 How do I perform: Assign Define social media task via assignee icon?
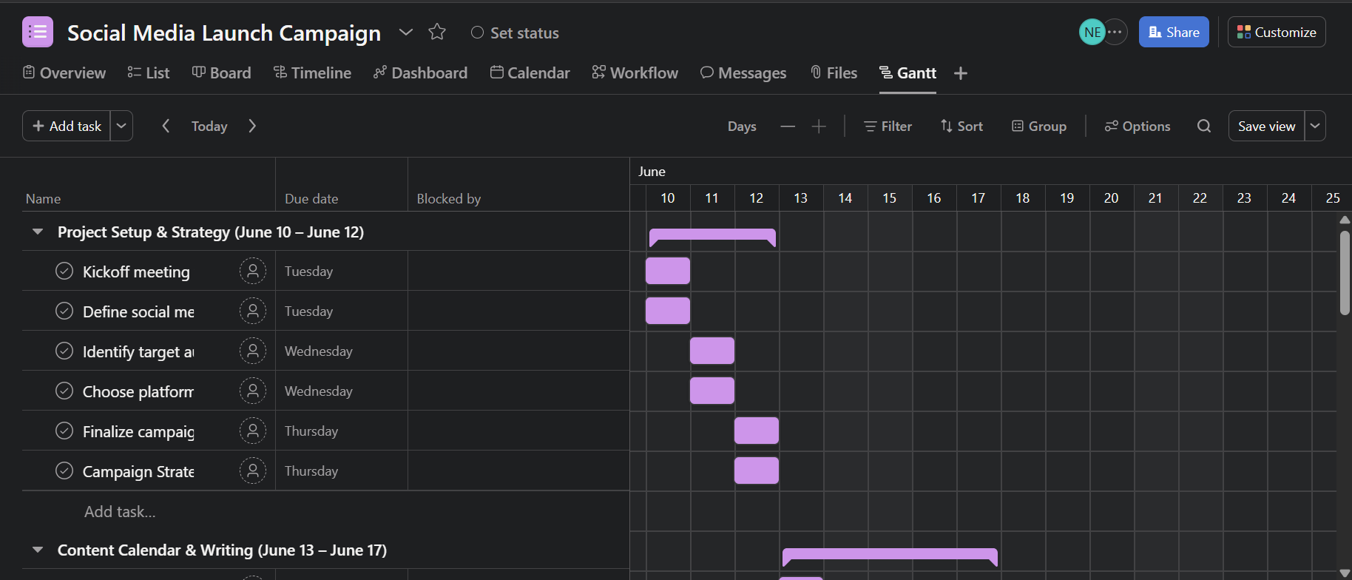click(x=253, y=311)
